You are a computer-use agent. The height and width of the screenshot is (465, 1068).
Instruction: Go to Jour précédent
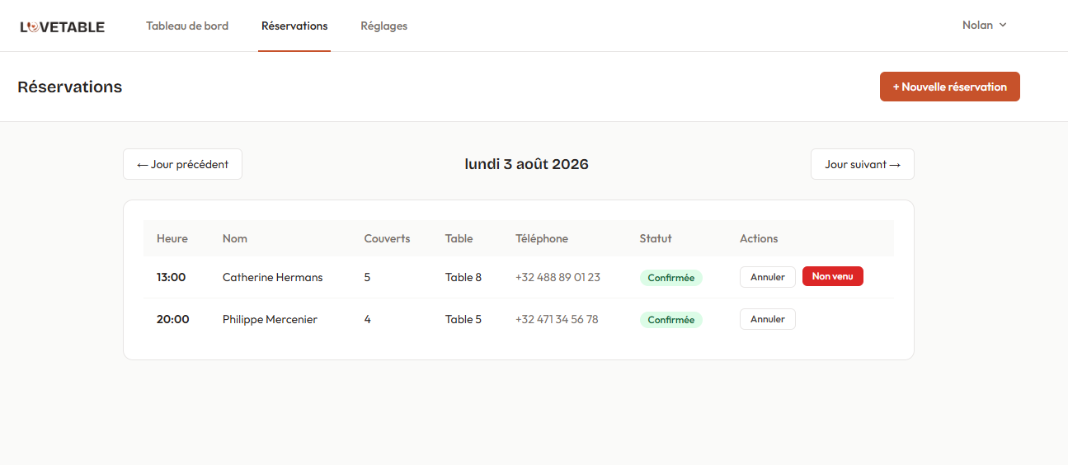coord(182,164)
